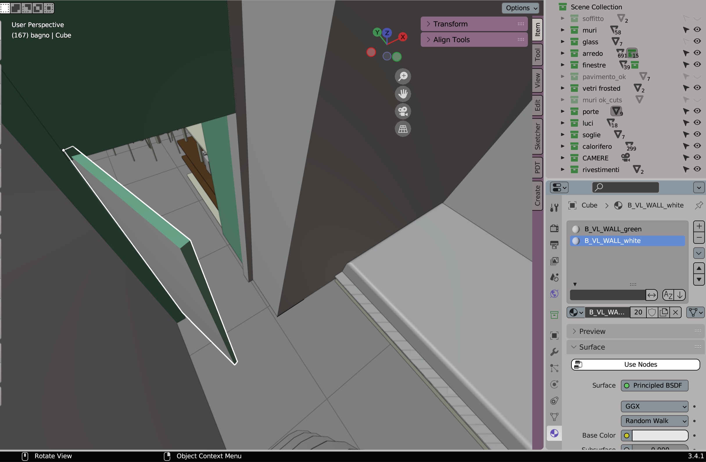The image size is (706, 462).
Task: Open the GGX distribution dropdown
Action: (x=654, y=406)
